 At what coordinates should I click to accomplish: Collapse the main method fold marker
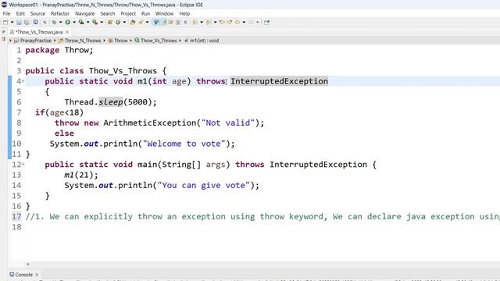[23, 165]
